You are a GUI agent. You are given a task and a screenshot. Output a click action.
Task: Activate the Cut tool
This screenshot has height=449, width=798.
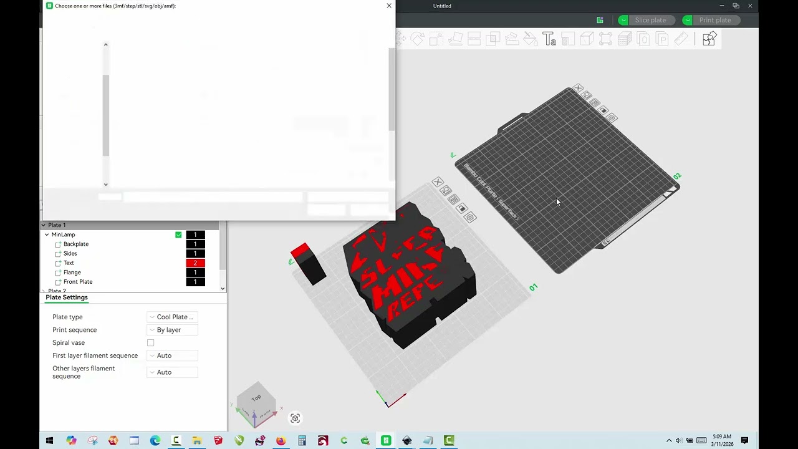pyautogui.click(x=474, y=39)
